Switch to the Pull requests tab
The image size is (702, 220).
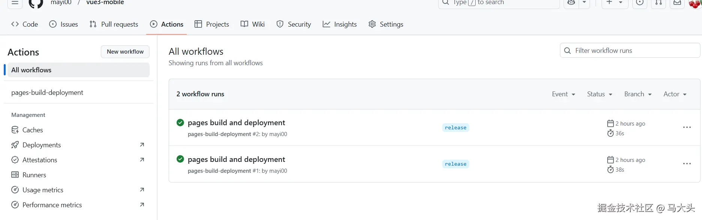click(x=114, y=24)
